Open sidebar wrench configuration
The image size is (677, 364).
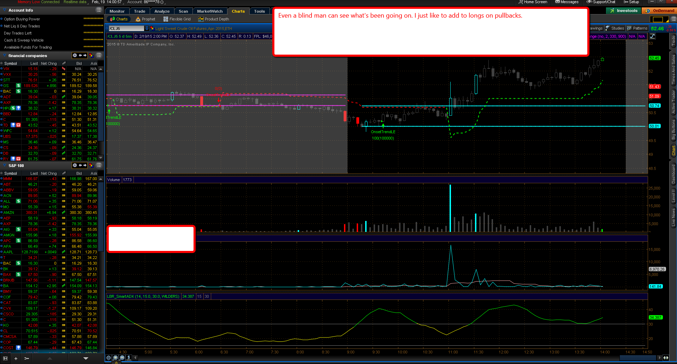click(26, 358)
